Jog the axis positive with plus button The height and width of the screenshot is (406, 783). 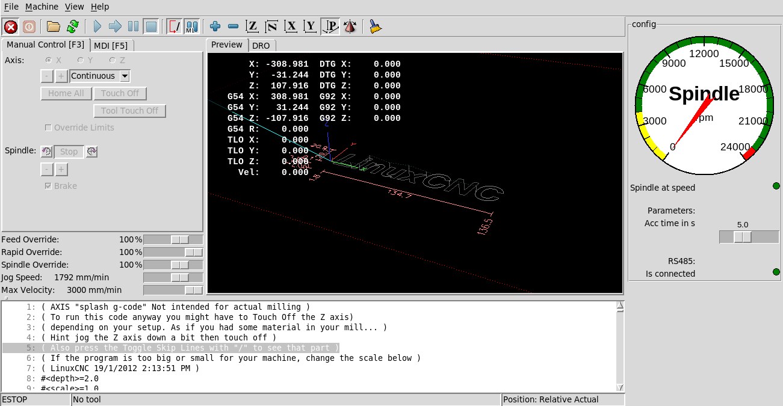click(x=61, y=76)
